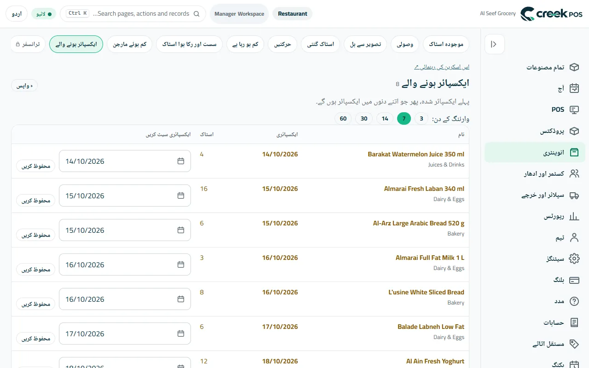Viewport: 589px width, 368px height.
Task: Open the Reports bar chart icon
Action: [574, 216]
